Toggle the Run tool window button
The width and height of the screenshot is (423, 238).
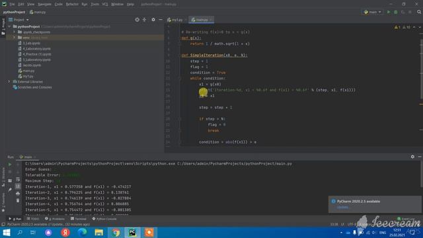point(15,219)
